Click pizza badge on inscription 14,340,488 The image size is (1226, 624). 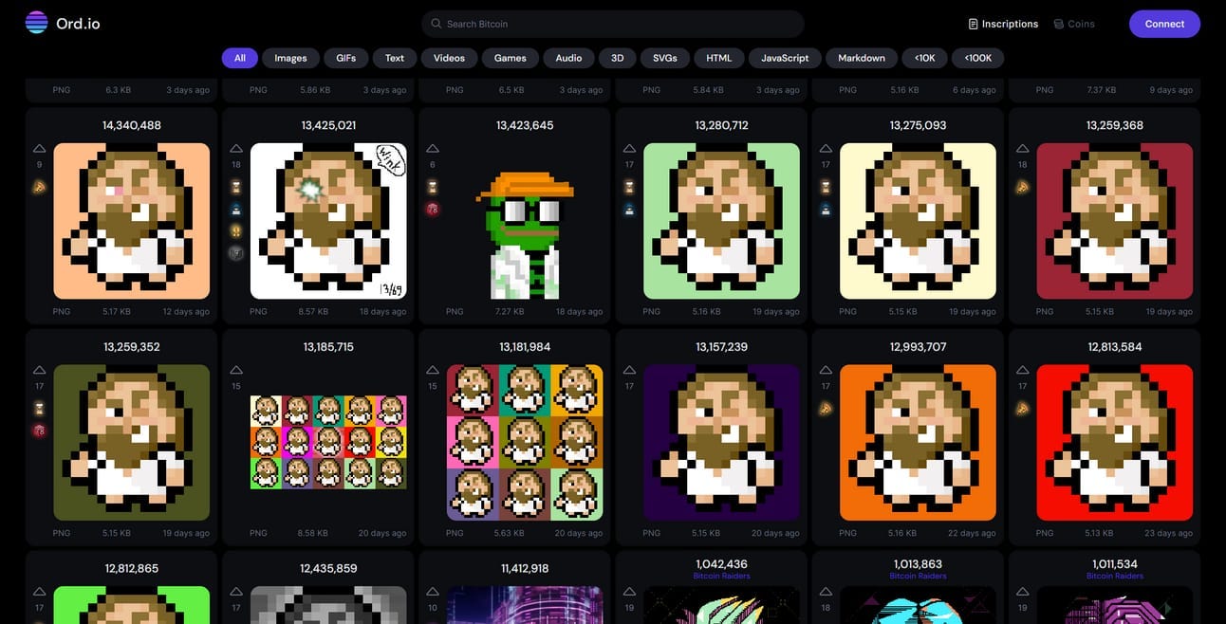(x=39, y=187)
